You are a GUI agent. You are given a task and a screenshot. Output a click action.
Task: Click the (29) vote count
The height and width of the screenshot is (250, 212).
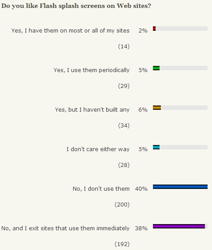[x=124, y=86]
